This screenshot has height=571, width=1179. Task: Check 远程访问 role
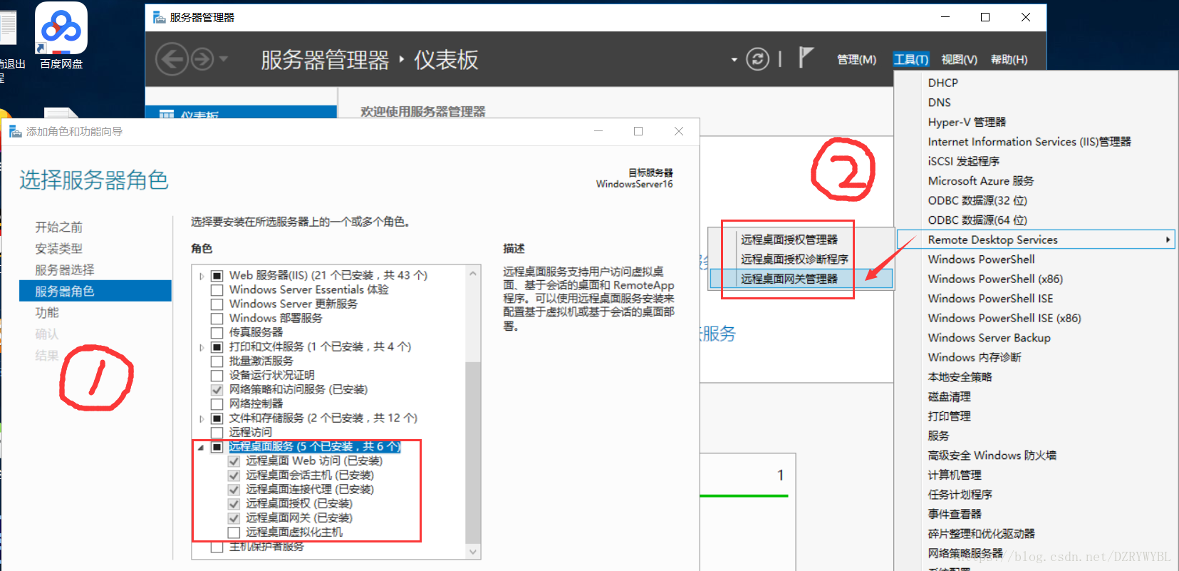[217, 432]
